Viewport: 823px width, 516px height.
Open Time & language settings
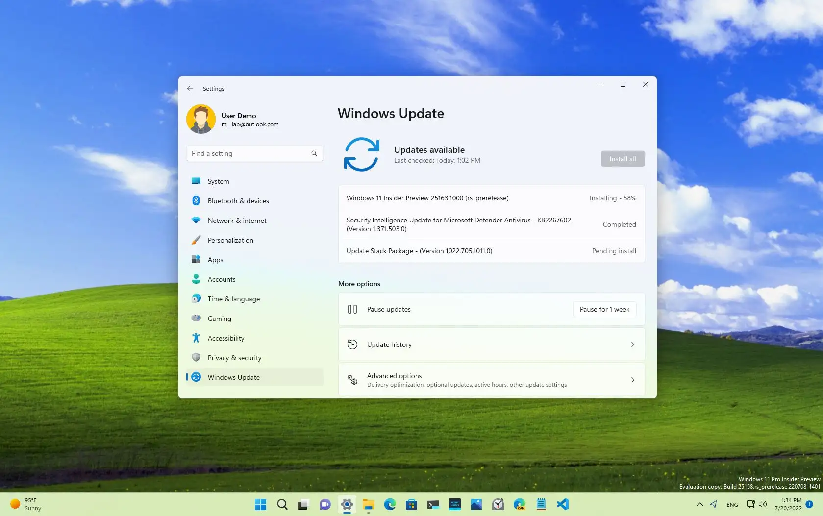254,299
